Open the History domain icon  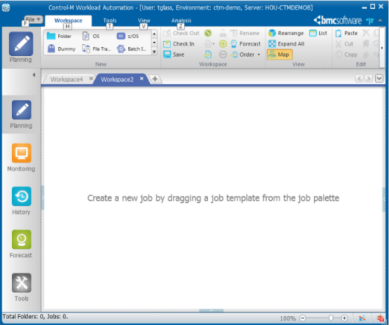21,196
